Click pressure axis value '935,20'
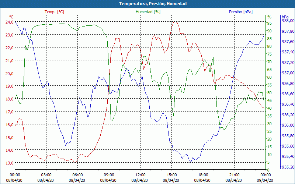This screenshot has height=184, width=295. click(288, 167)
